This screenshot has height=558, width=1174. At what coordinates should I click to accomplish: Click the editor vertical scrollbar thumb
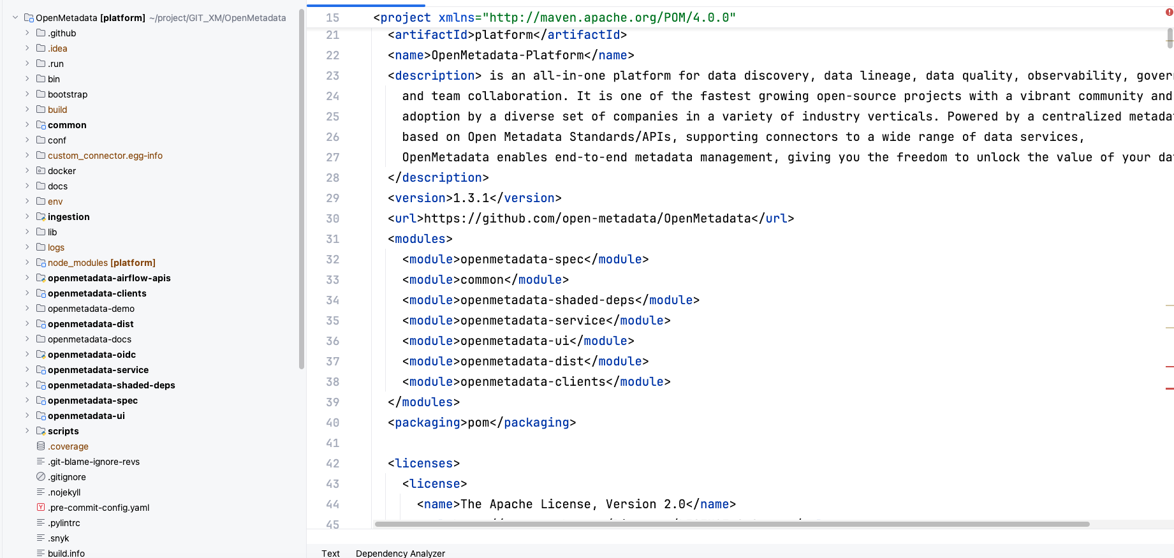tap(1170, 38)
